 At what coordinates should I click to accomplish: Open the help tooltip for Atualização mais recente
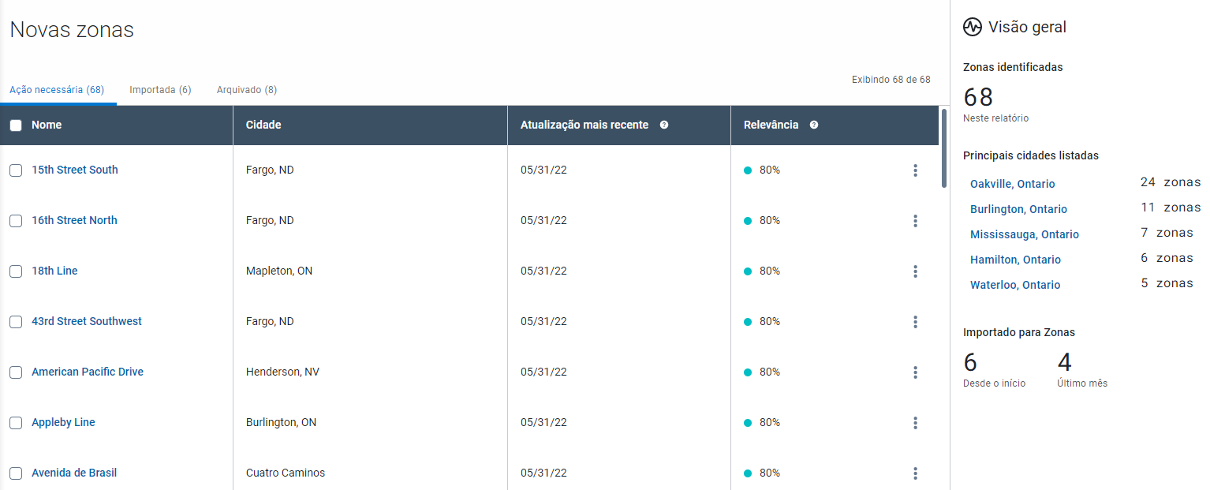(x=664, y=125)
